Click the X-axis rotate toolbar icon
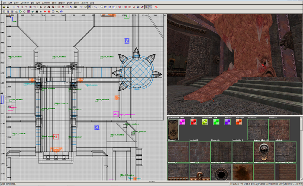Image resolution: width=303 pixels, height=186 pixels. tap(18, 7)
